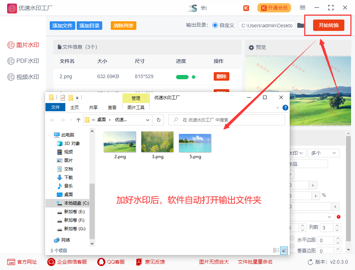Expand 网络 in navigation tree
This screenshot has height=270, width=355.
[49, 240]
